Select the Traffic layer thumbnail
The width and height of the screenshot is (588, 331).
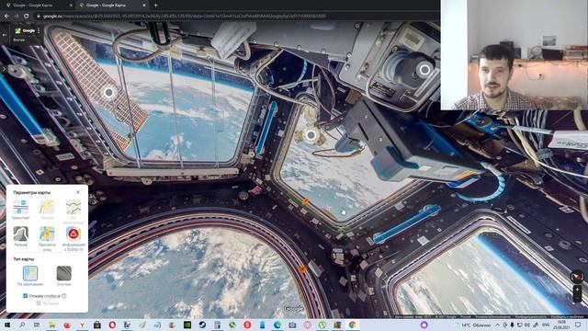(x=47, y=207)
